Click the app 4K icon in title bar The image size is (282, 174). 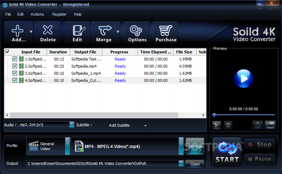coord(5,5)
